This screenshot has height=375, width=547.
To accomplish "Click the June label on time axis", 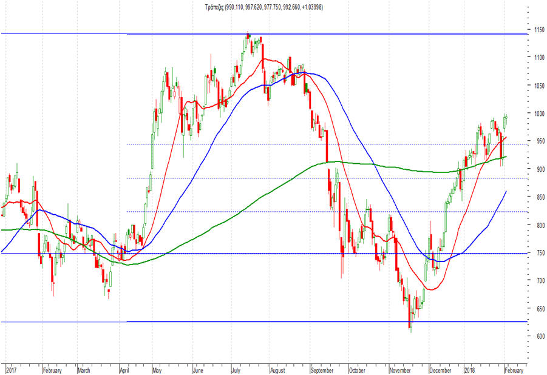I will point(198,370).
